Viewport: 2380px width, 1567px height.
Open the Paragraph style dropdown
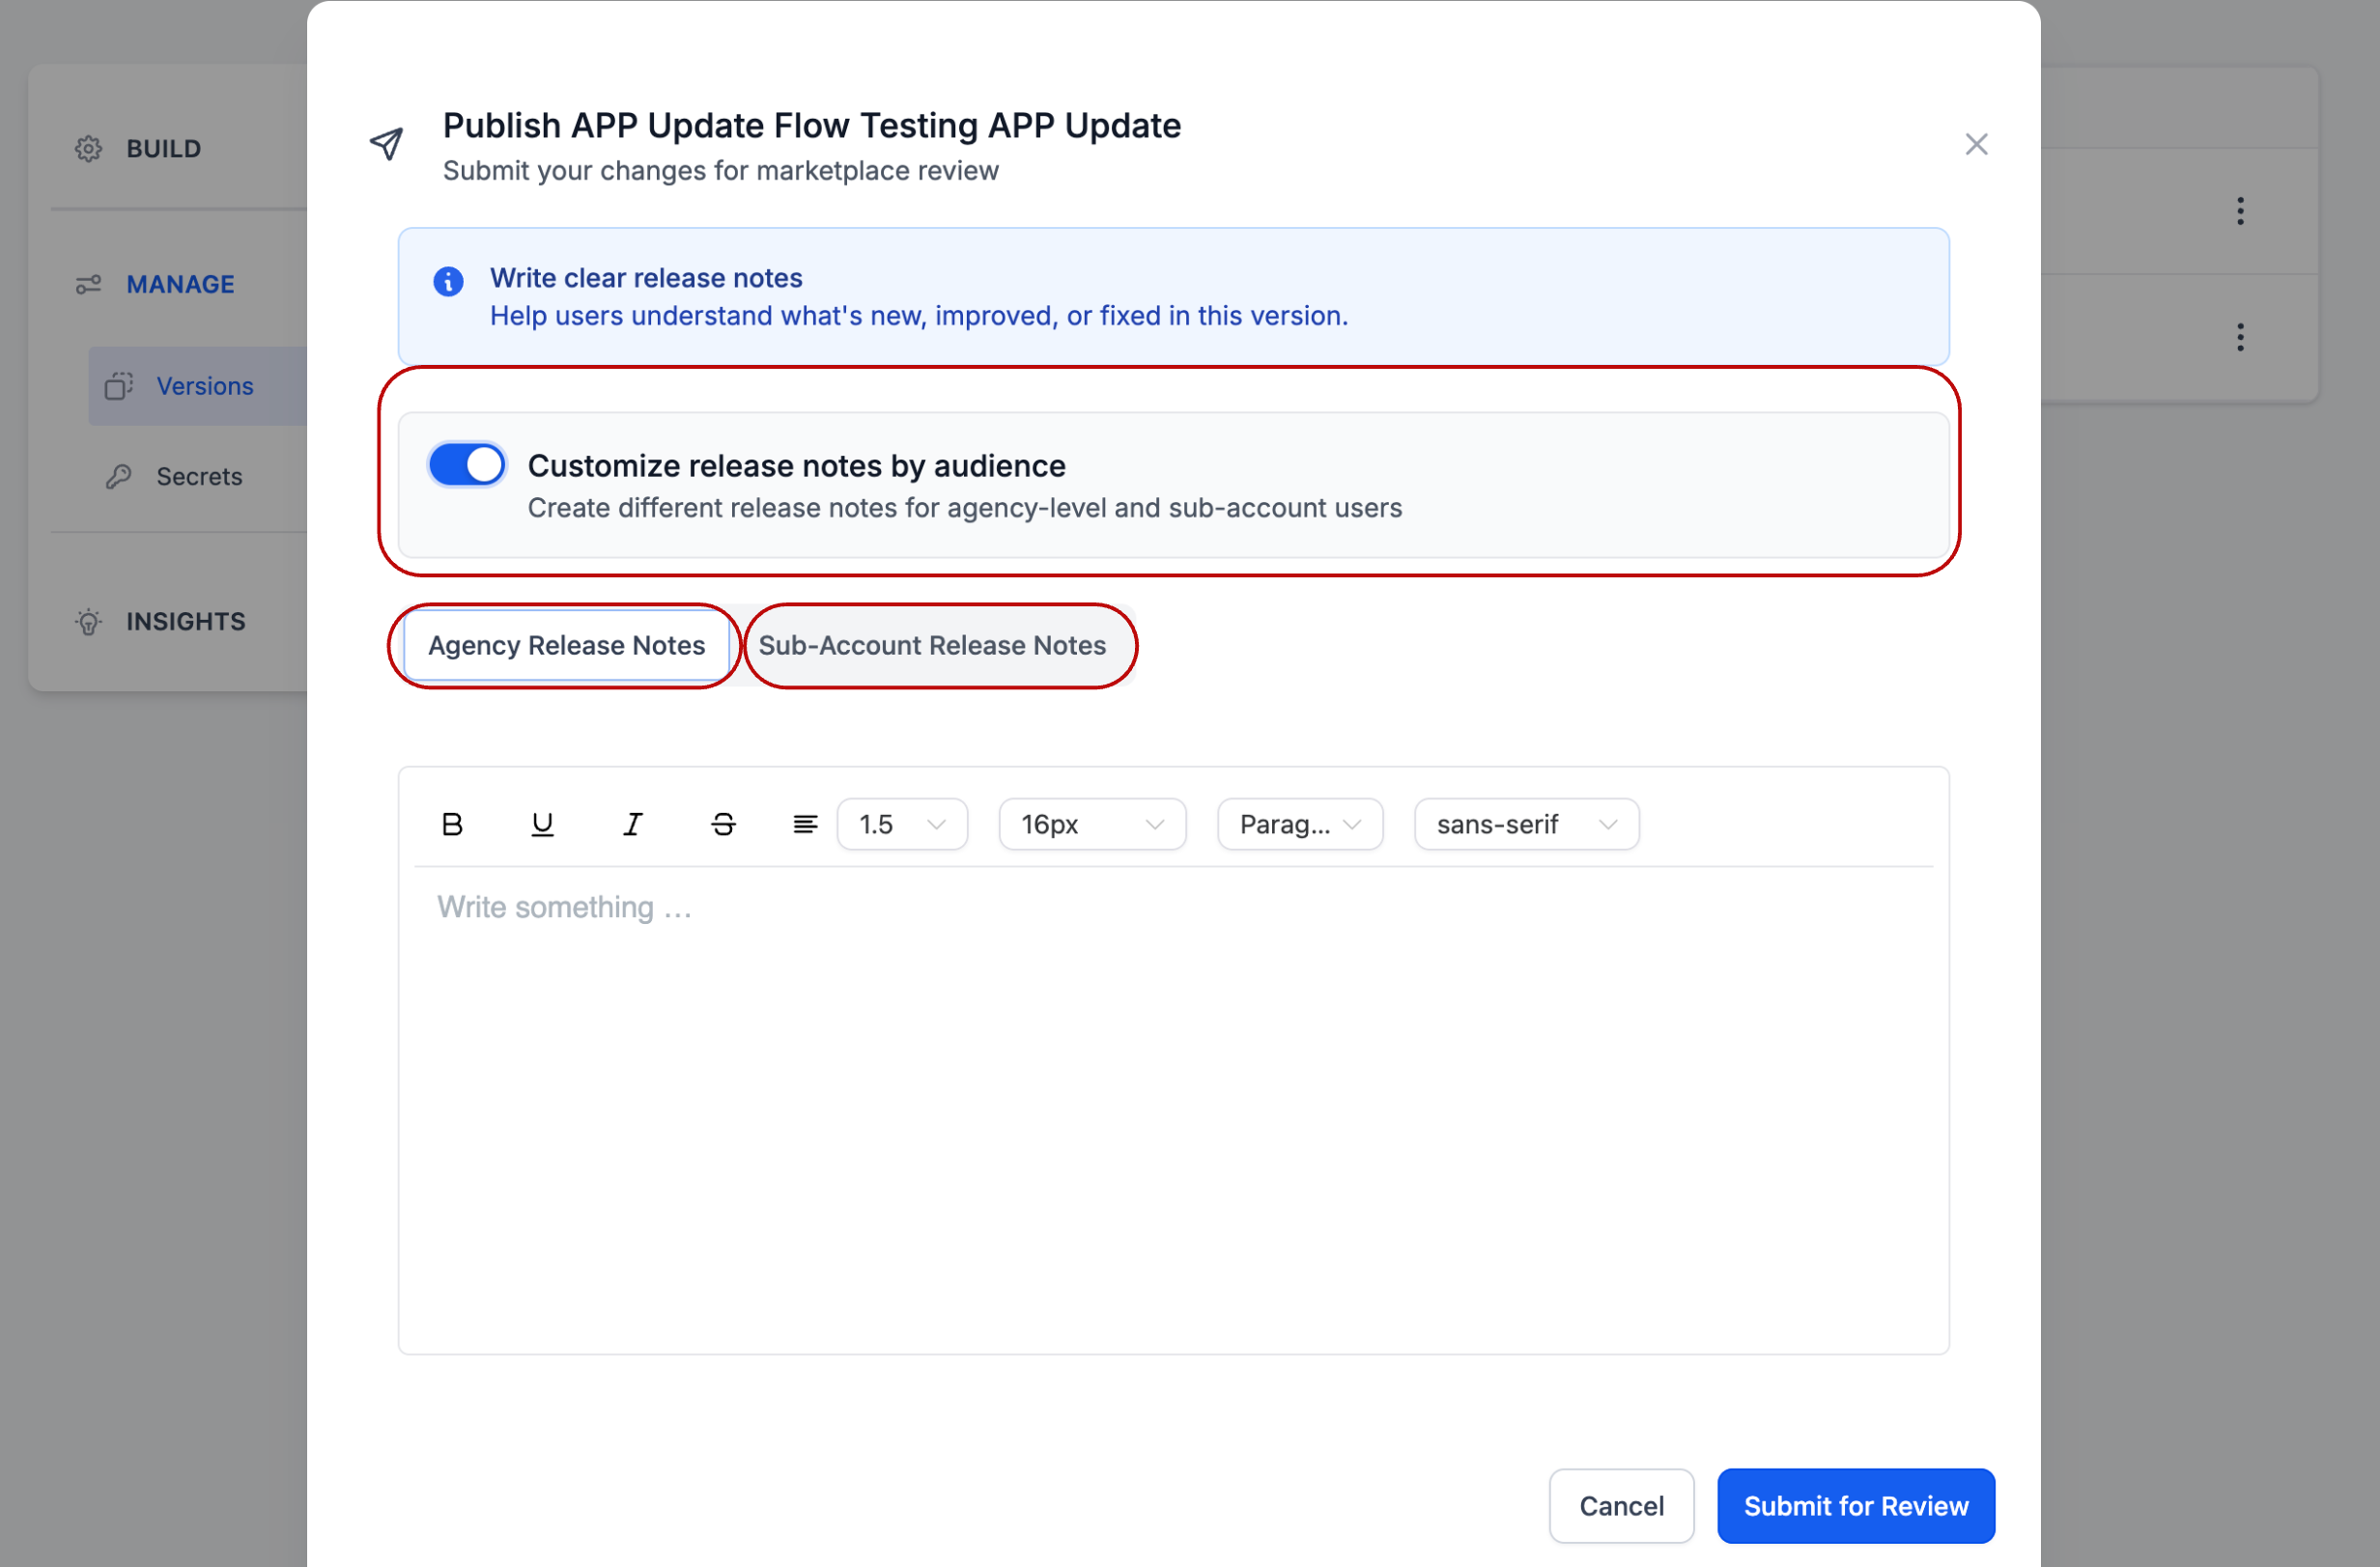pos(1299,825)
